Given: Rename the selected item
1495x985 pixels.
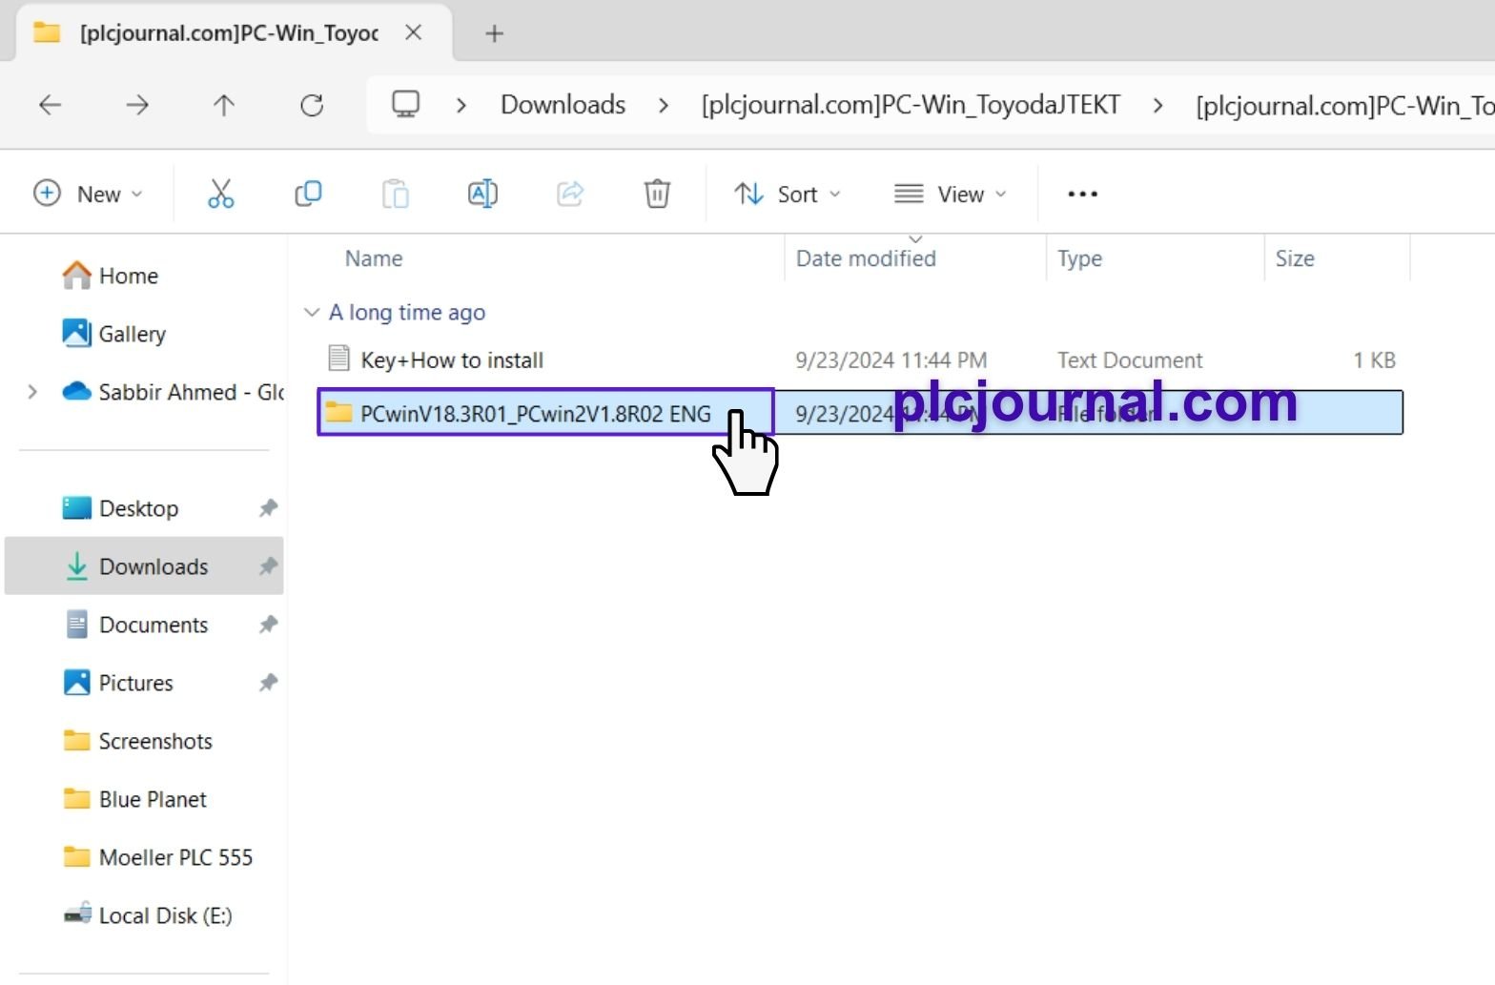Looking at the screenshot, I should tap(482, 194).
